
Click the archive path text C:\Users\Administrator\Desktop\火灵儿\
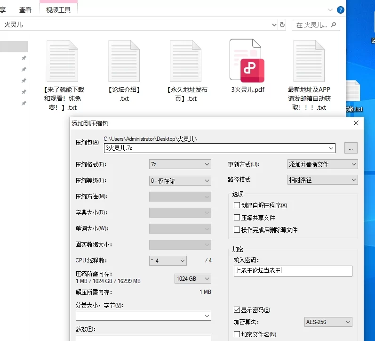[151, 139]
